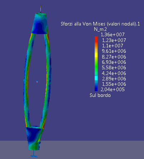The height and width of the screenshot is (159, 144).
Task: Click the green band beside the 5,58e+006 value
Action: pyautogui.click(x=96, y=68)
